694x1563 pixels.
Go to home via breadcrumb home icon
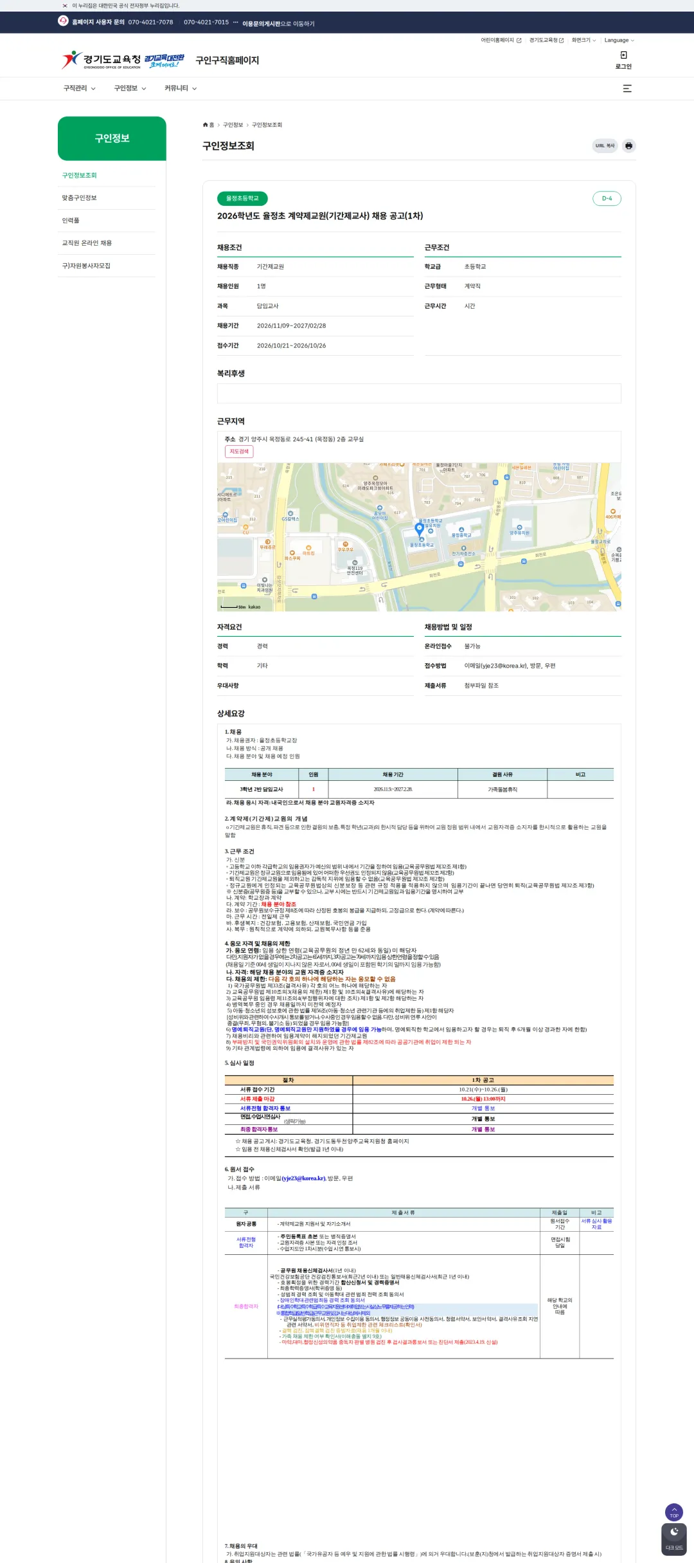click(206, 125)
